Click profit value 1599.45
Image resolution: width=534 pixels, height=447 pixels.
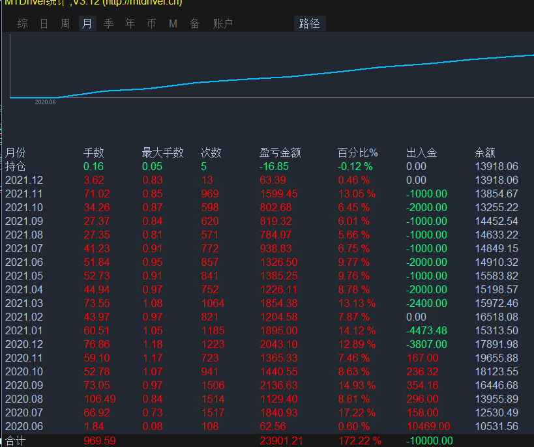tap(278, 194)
